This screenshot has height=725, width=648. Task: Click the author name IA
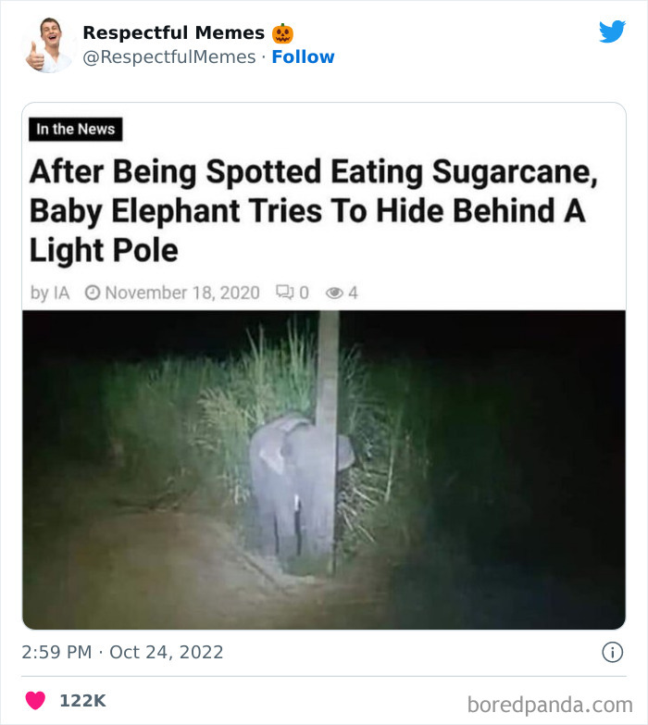pyautogui.click(x=51, y=293)
